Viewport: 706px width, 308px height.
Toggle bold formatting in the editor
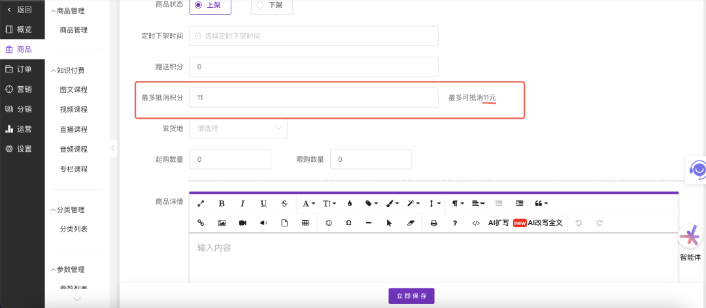coord(222,204)
